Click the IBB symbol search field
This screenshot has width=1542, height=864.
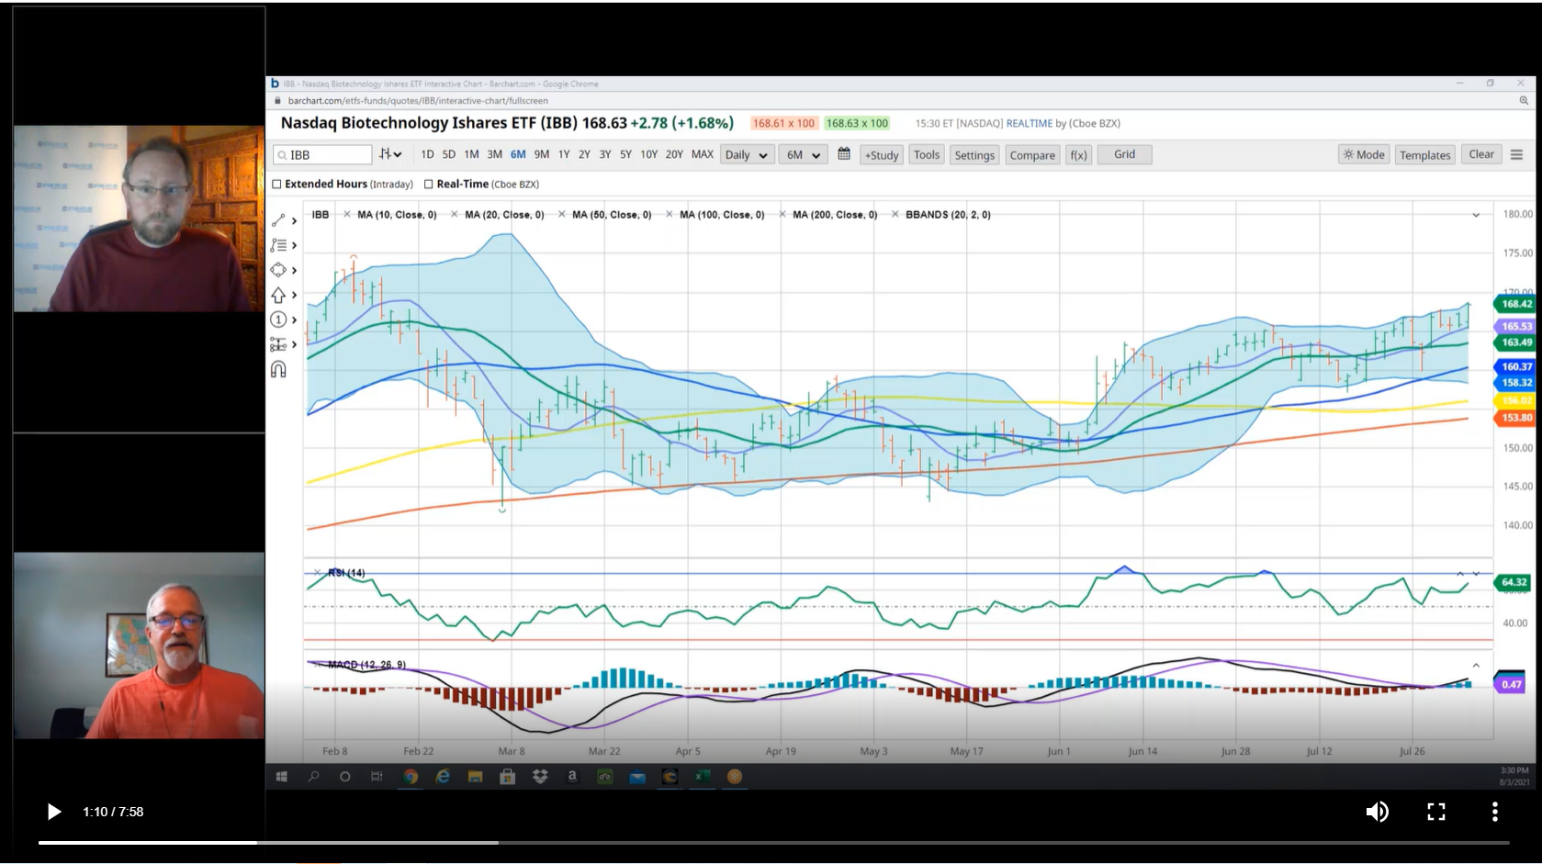(x=322, y=155)
